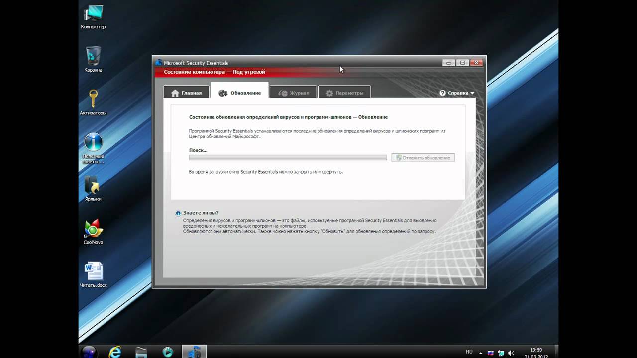
Task: Click the Знаете ли вы? heading
Action: 201,213
